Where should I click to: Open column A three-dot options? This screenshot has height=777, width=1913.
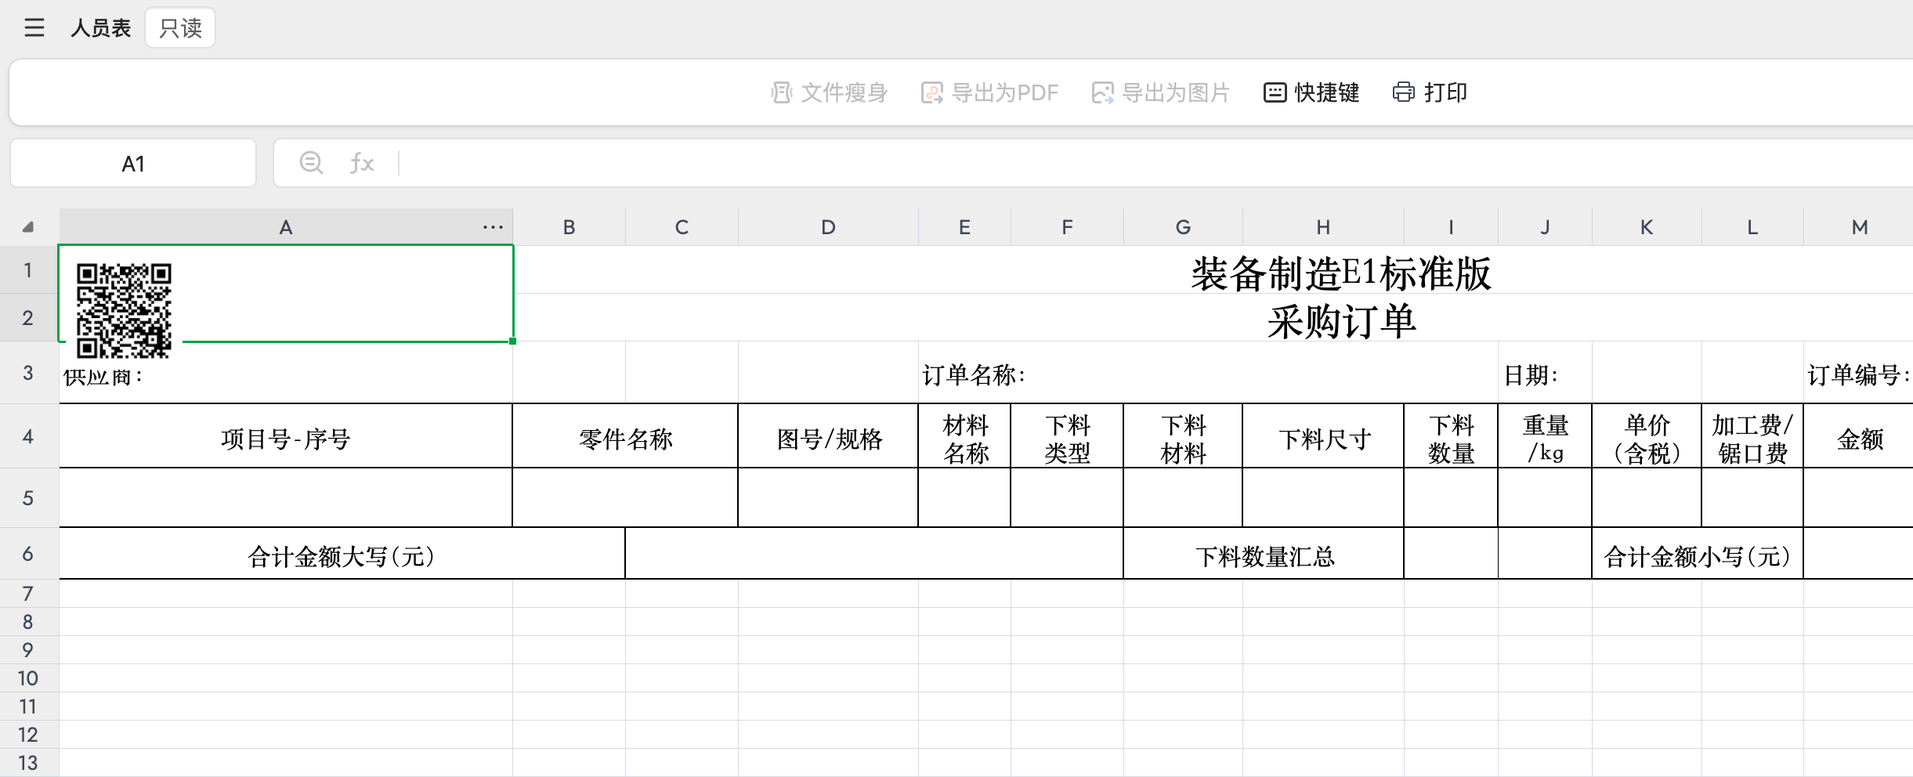[x=493, y=227]
